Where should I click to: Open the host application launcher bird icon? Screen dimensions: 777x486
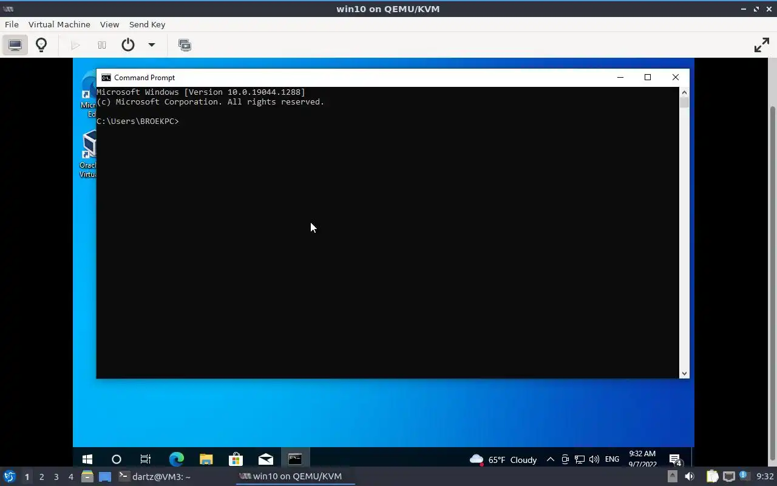coord(9,476)
